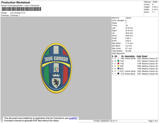Image resolution: width=159 pixels, height=123 pixels.
Task: Click the 'Description' column header
Action: pyautogui.click(x=130, y=56)
